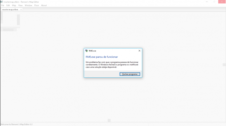Open the File menu

pos(2,6)
